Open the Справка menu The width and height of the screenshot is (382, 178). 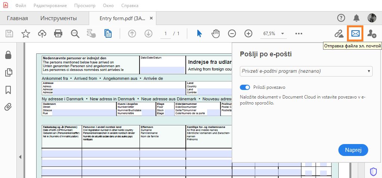point(129,5)
